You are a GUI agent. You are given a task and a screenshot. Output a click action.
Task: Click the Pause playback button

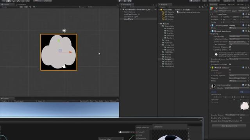point(125,1)
